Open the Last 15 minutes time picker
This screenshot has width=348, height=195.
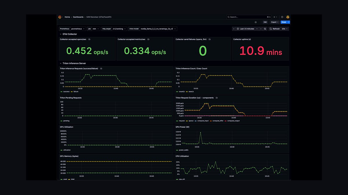point(247,29)
